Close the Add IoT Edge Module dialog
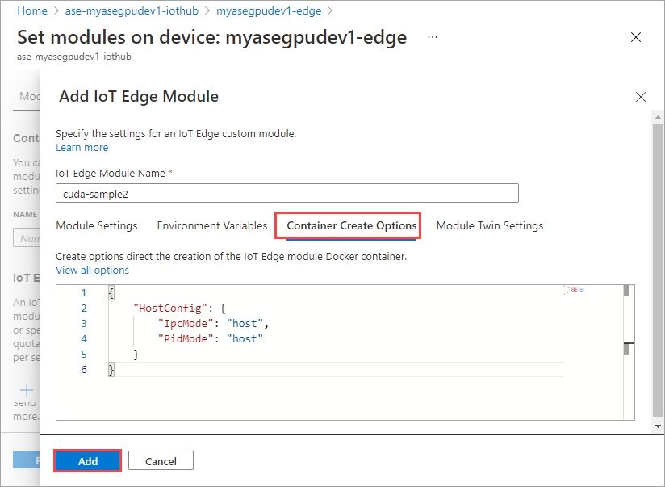 pyautogui.click(x=641, y=96)
